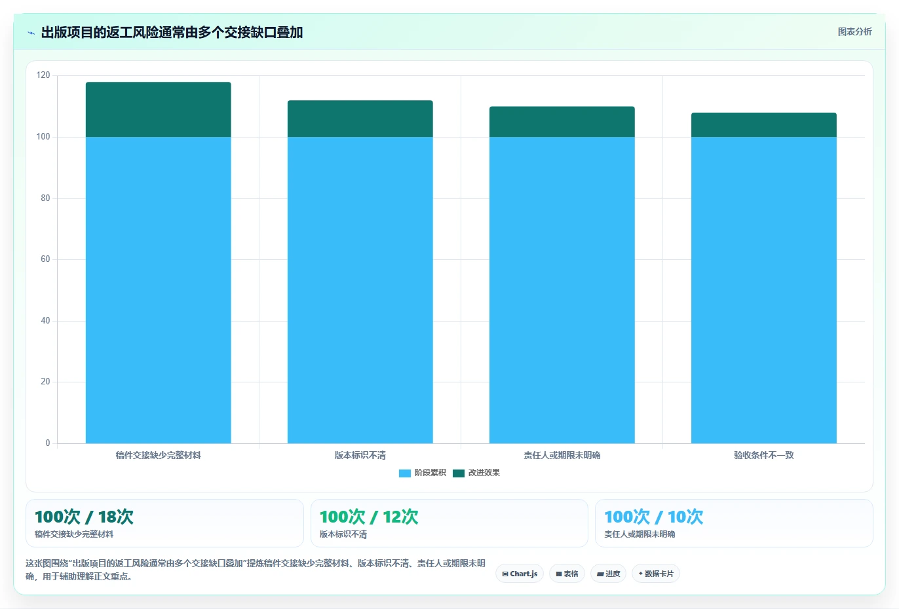Screen dimensions: 899x609
Task: Click the x-axis label 责任人或期限未明确
Action: tap(562, 455)
